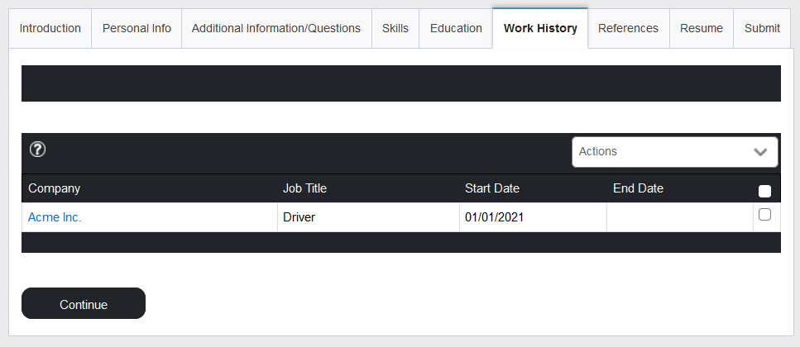
Task: Open the Acme Inc. company link
Action: [55, 217]
